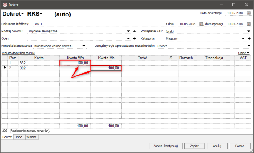Click the Dekret app icon in title bar
The width and height of the screenshot is (254, 153).
[5, 5]
